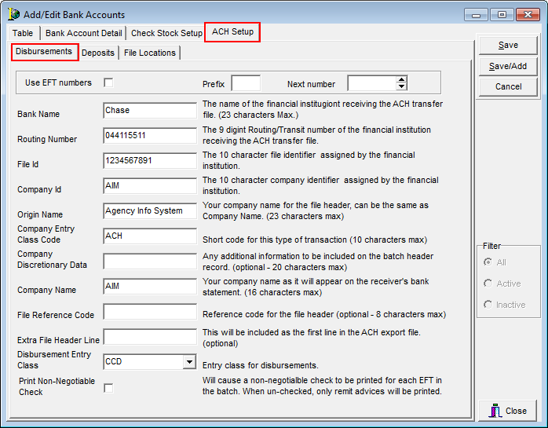Open the File Locations tab
Viewport: 548px width, 428px height.
[149, 53]
